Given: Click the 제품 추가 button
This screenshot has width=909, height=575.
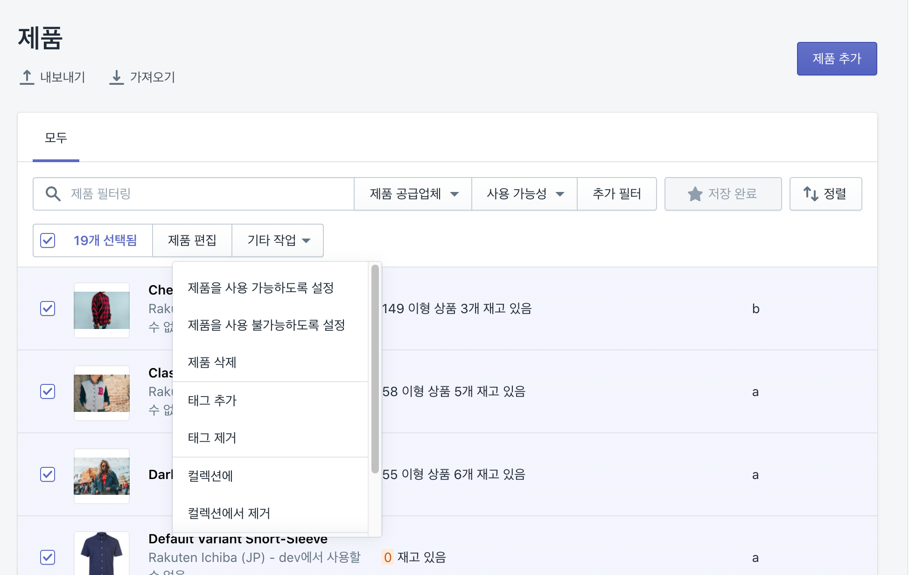Looking at the screenshot, I should click(x=836, y=59).
